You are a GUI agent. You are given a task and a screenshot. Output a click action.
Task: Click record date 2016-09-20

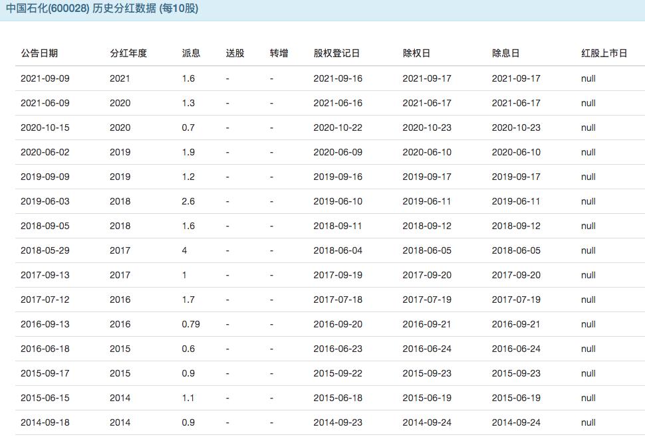(x=338, y=324)
